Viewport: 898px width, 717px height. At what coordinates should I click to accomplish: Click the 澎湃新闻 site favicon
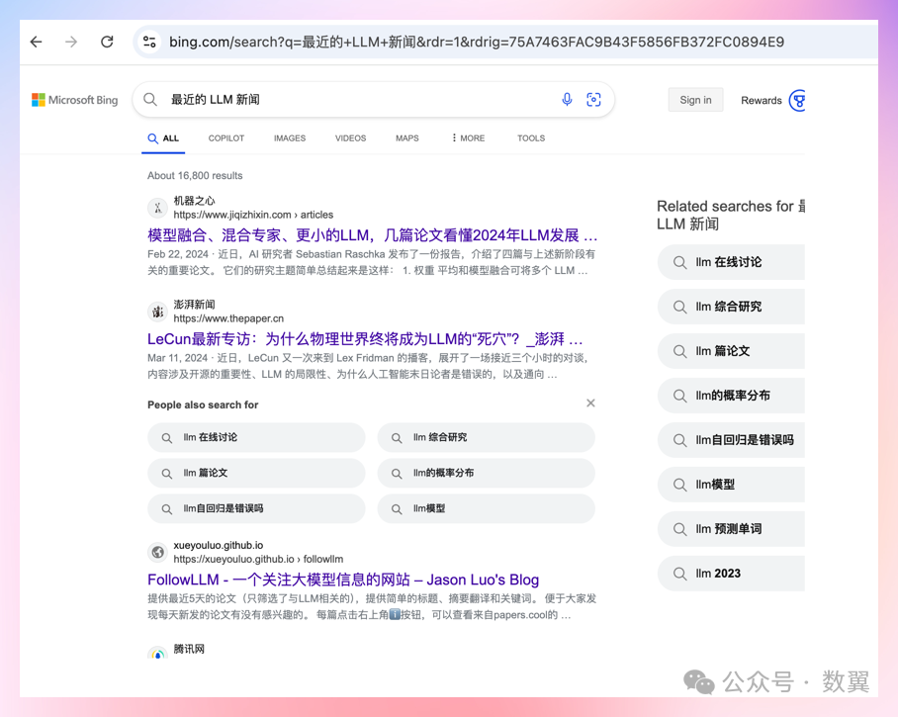157,312
